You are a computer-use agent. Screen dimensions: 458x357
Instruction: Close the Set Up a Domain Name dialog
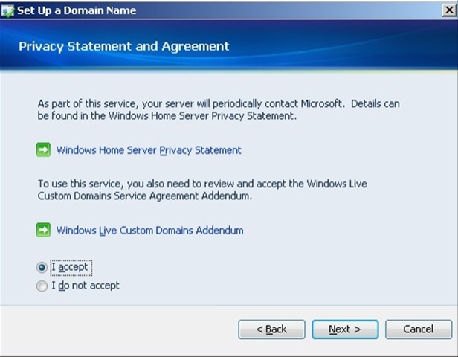449,10
